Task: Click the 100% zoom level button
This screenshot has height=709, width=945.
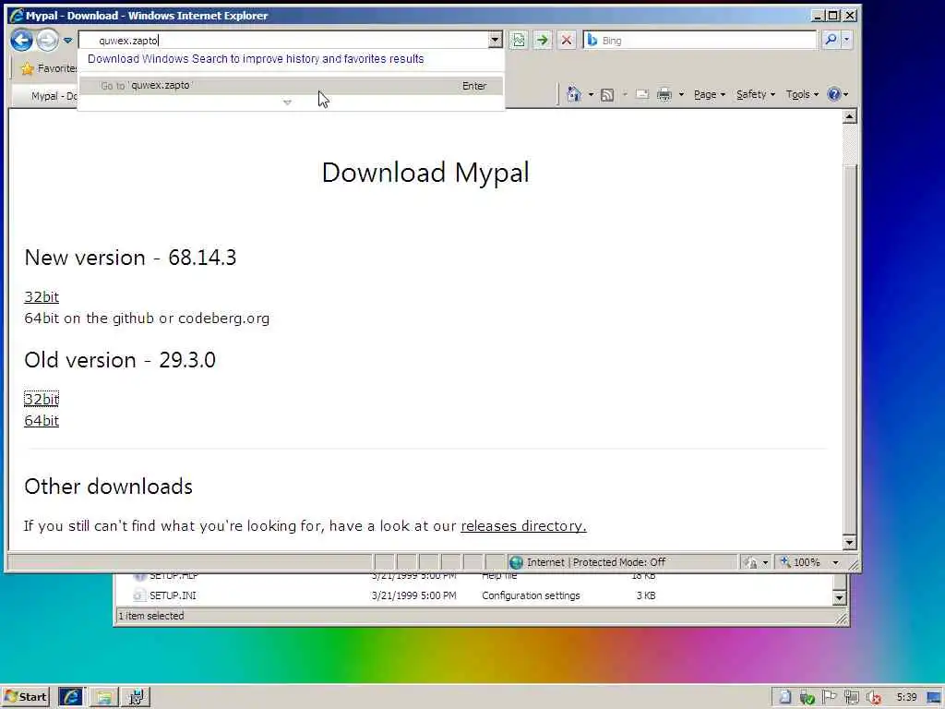Action: [x=800, y=562]
